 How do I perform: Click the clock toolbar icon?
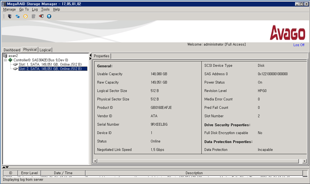pyautogui.click(x=26, y=16)
